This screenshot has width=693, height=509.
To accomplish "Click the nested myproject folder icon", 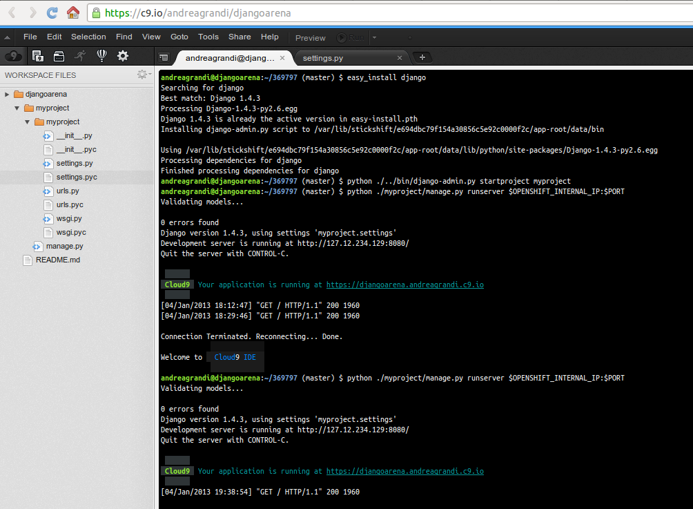I will coord(39,122).
